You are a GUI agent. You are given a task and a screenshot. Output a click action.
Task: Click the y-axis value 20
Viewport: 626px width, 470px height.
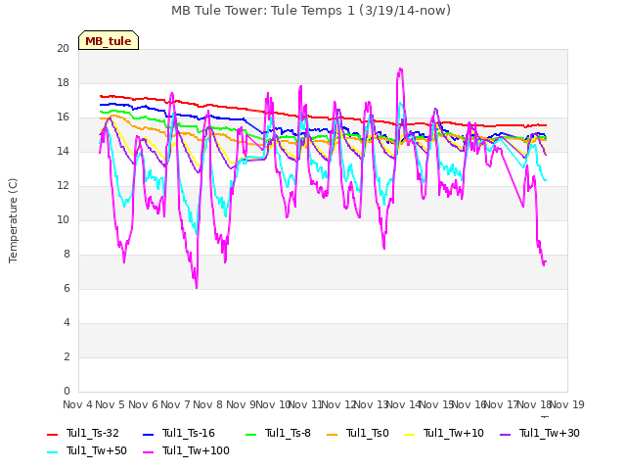[63, 48]
